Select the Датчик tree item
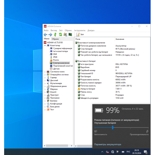 [56, 69]
